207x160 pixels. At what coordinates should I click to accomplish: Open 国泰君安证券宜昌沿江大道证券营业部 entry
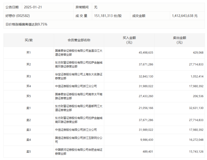tap(79, 53)
